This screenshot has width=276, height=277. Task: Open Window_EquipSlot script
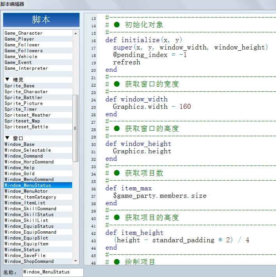tap(38, 238)
